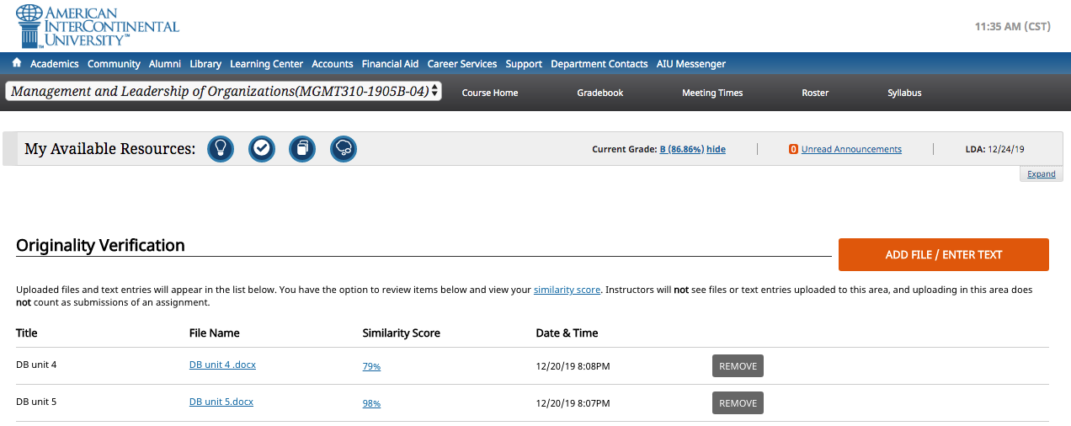Click the unread announcements count badge

point(793,149)
